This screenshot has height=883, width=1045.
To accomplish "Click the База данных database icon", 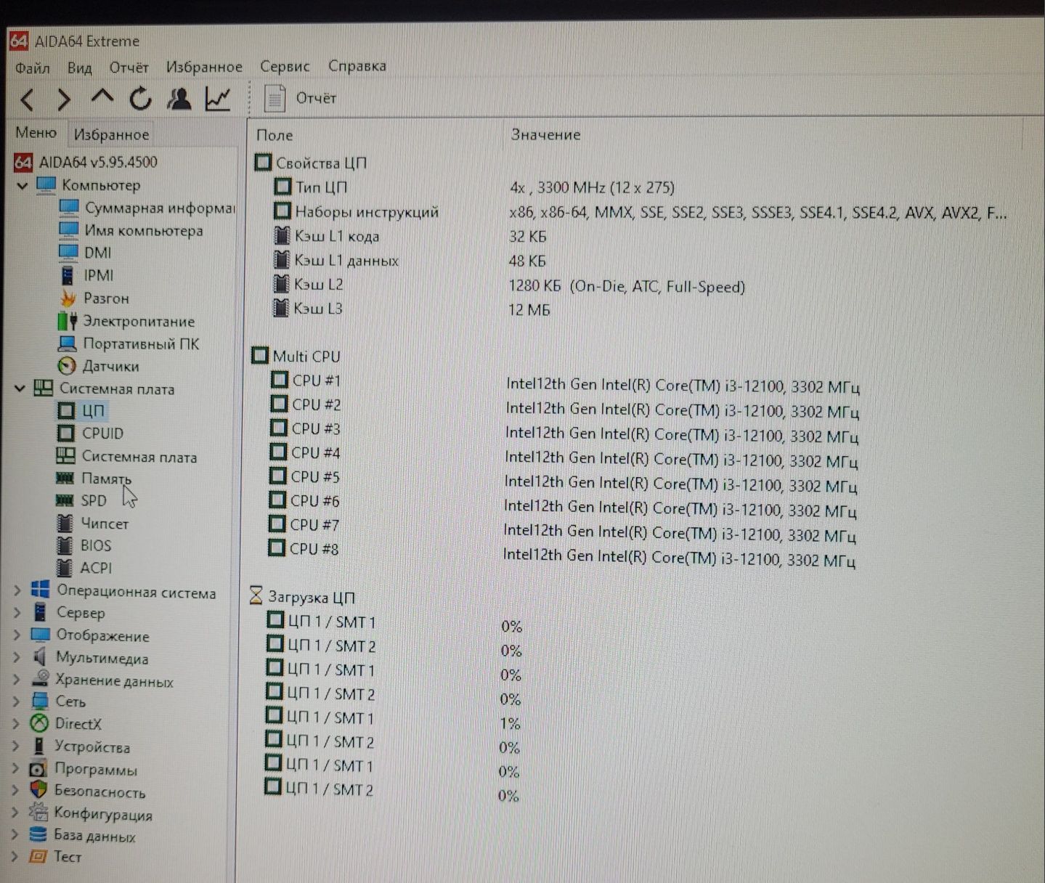I will click(38, 835).
